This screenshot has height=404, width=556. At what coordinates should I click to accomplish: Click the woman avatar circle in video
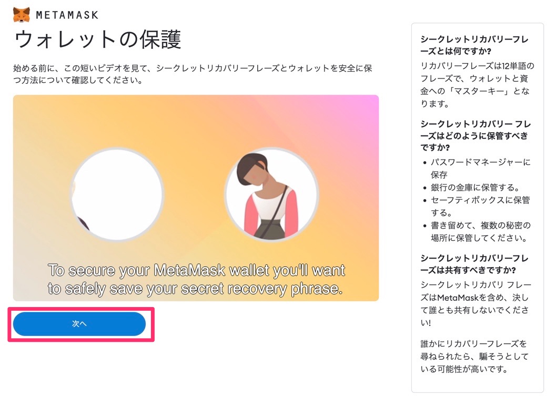[271, 194]
